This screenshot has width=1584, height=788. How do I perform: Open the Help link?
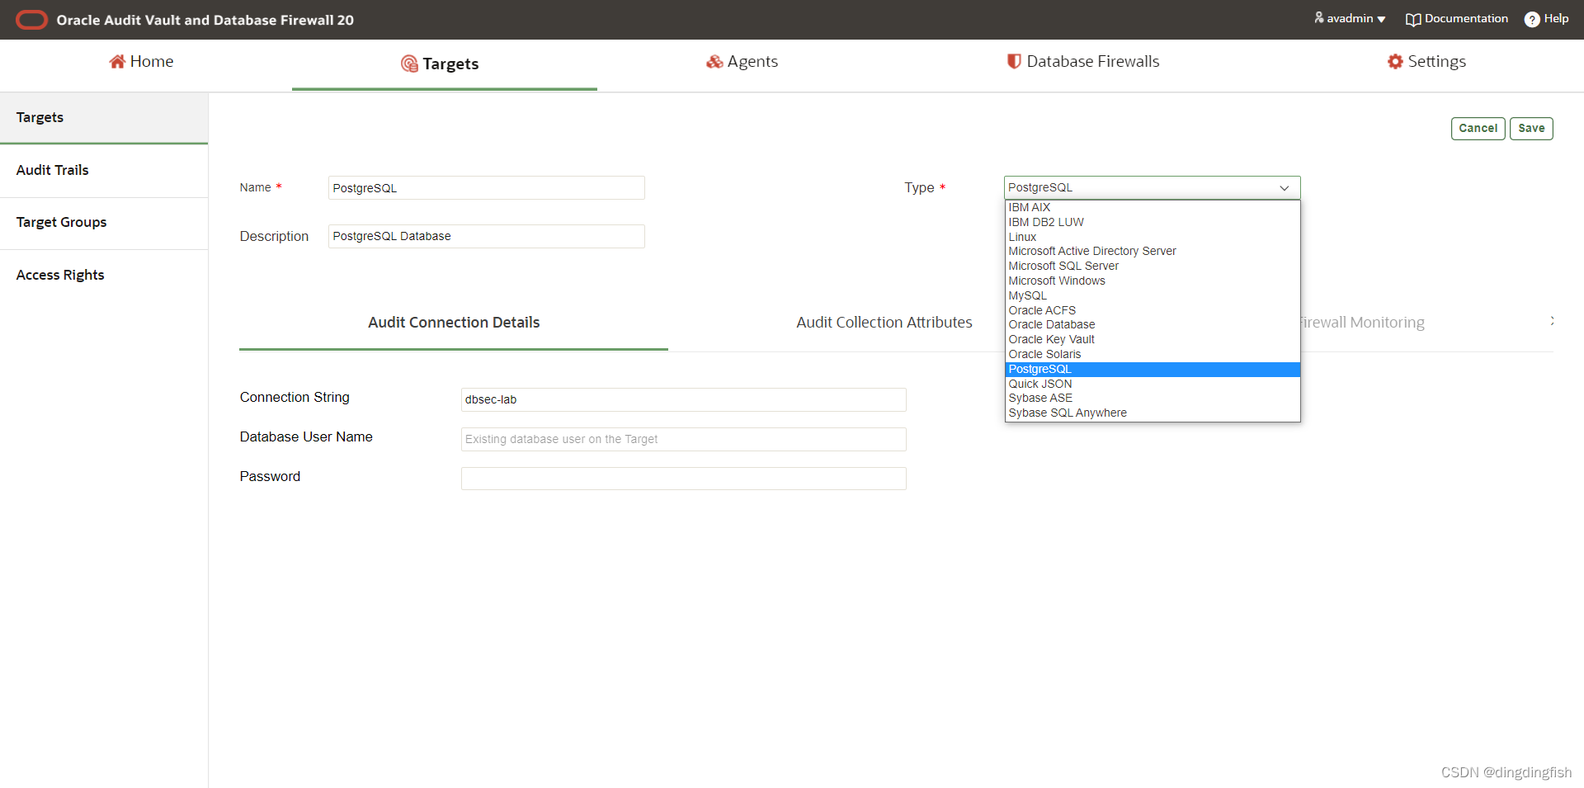(x=1547, y=18)
